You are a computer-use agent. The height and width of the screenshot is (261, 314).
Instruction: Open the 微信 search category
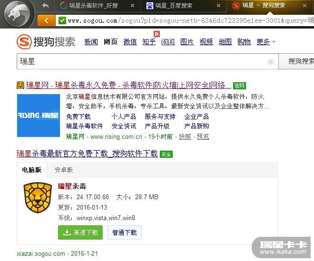(130, 42)
